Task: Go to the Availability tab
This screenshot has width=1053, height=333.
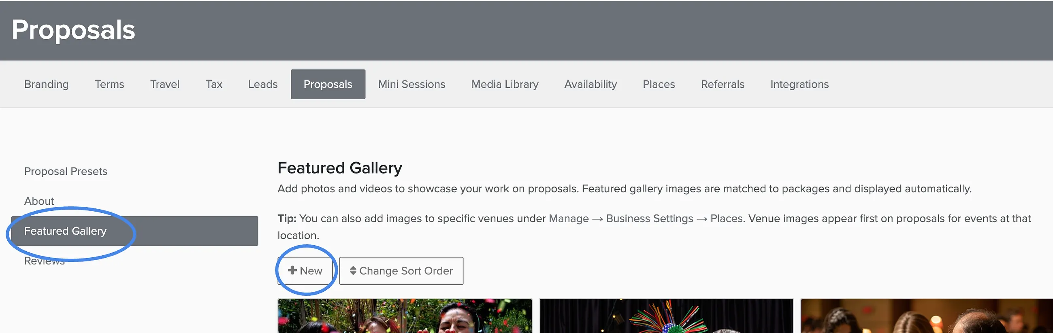Action: tap(590, 84)
